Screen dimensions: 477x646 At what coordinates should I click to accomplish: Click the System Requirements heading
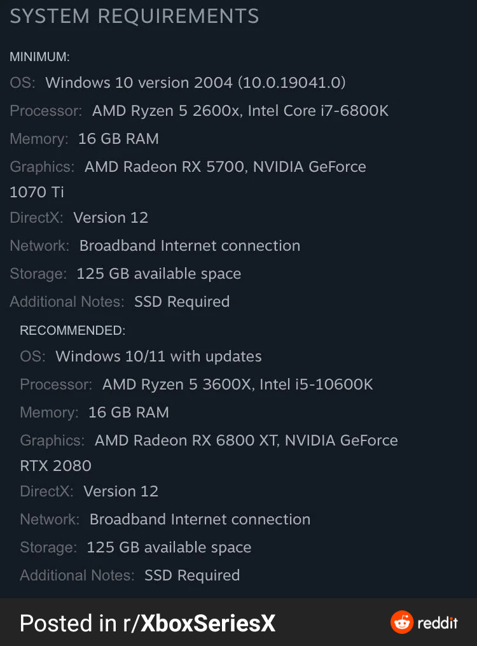(x=134, y=16)
